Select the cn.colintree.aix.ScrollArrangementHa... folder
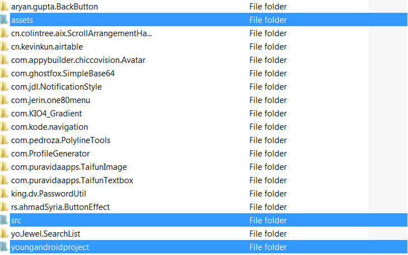 point(81,33)
